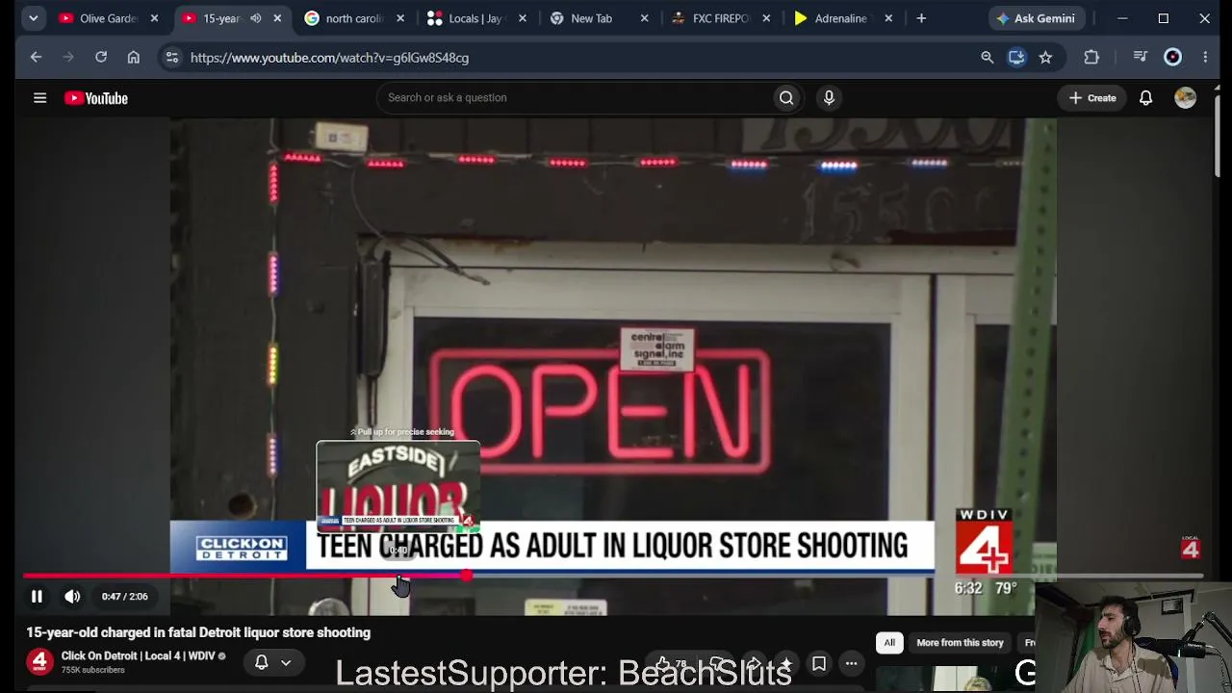Open the YouTube guide hamburger menu
This screenshot has height=693, width=1232.
(x=39, y=97)
